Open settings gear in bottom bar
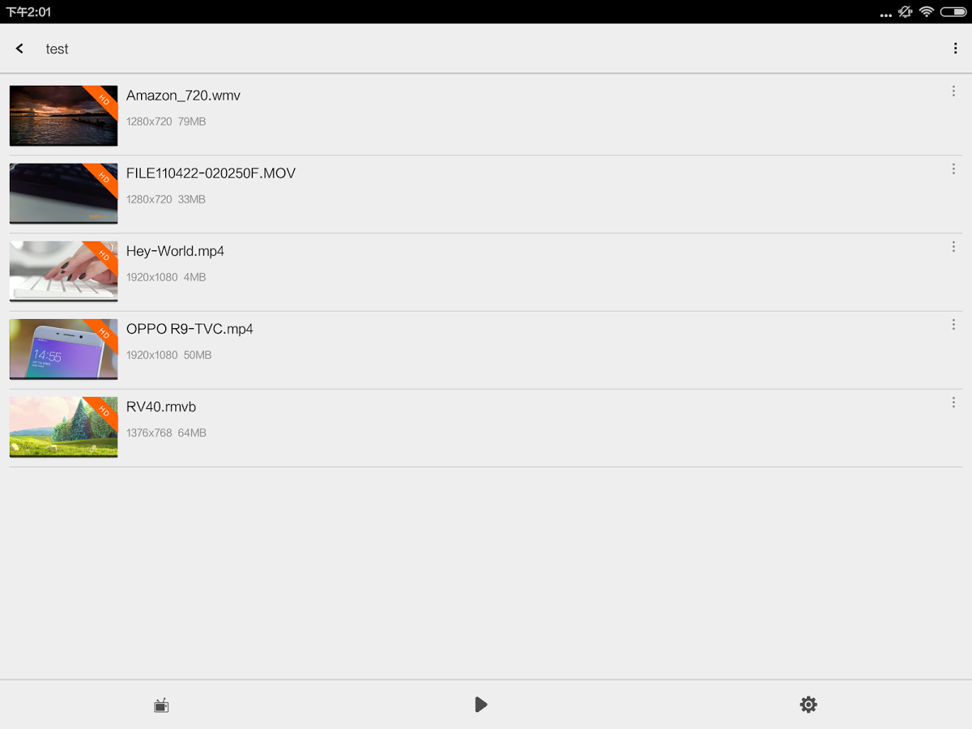Viewport: 972px width, 729px height. (x=808, y=705)
